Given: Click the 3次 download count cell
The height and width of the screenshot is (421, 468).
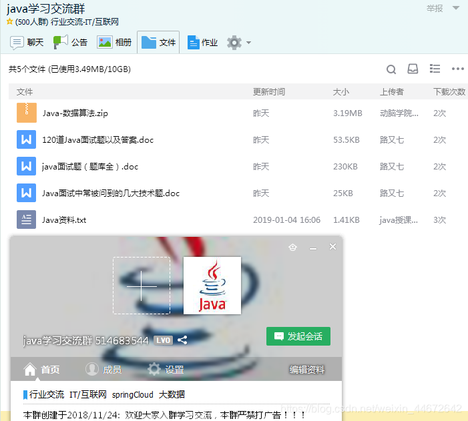Looking at the screenshot, I should (x=439, y=220).
